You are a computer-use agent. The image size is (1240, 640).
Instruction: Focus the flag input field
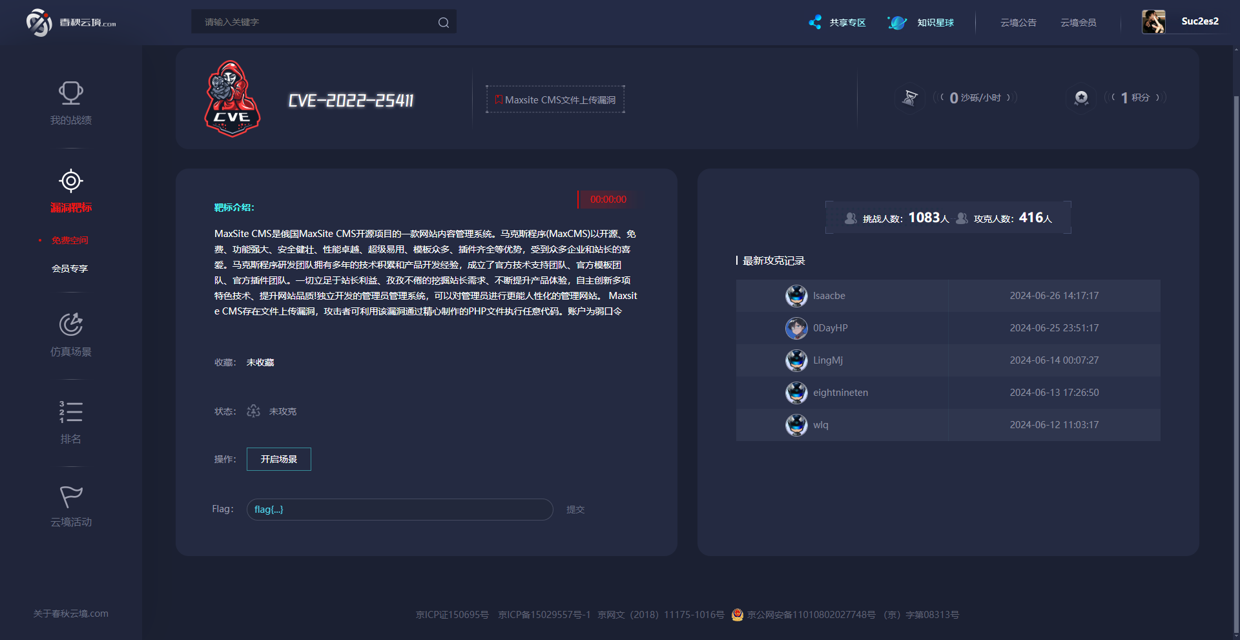(x=400, y=510)
